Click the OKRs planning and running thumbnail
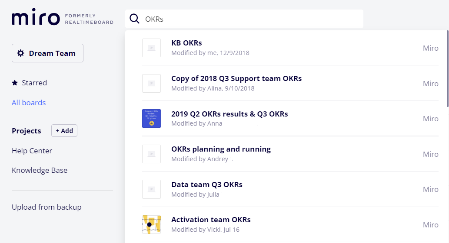Screen dimensions: 449x243 pos(151,154)
